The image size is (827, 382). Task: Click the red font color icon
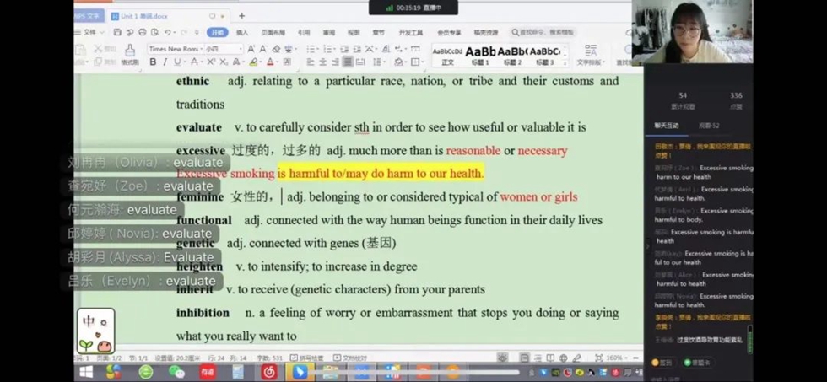pos(271,62)
